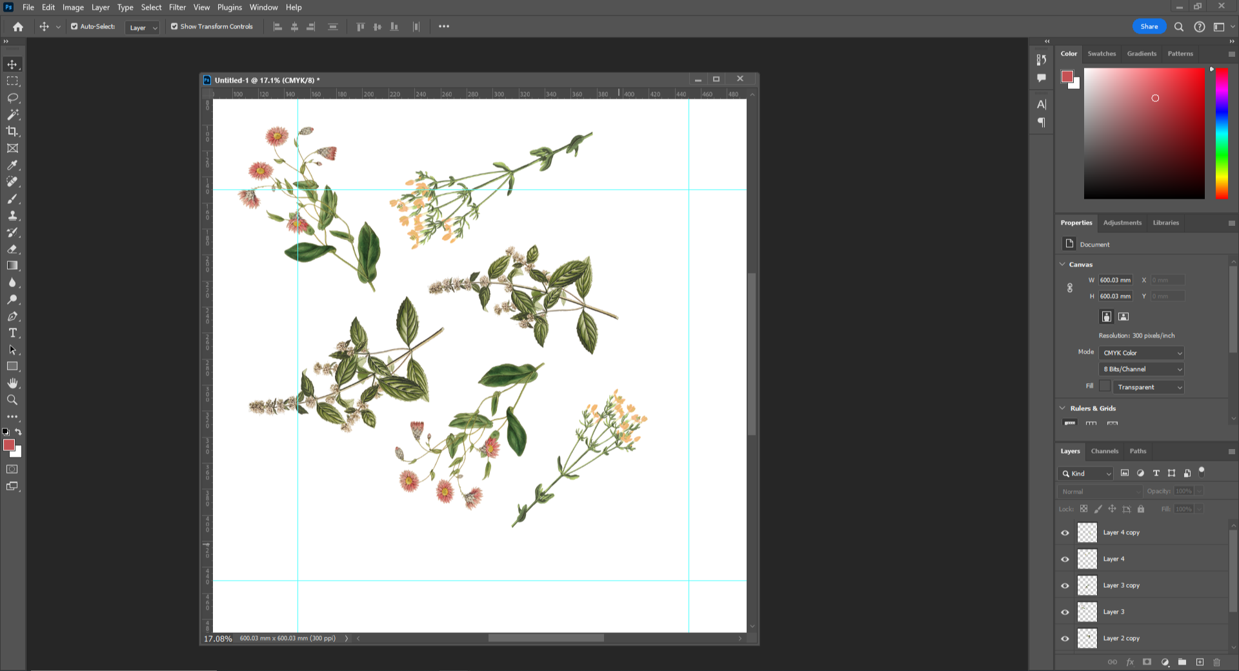The image size is (1239, 671).
Task: Open the Transparent fill dropdown
Action: tap(1149, 387)
